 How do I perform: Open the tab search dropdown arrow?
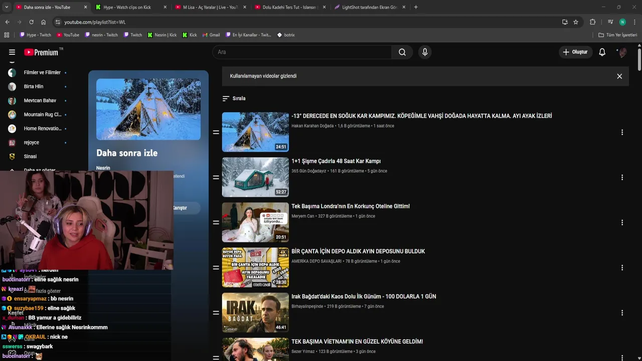(x=7, y=7)
